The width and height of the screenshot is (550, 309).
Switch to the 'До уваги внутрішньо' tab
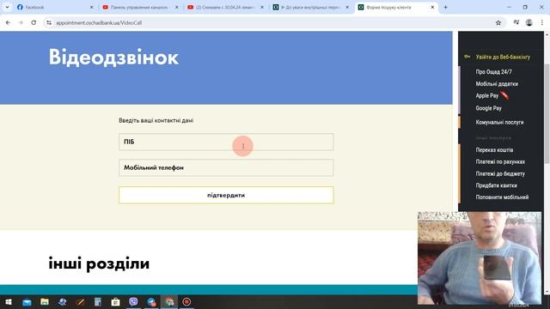coord(309,7)
